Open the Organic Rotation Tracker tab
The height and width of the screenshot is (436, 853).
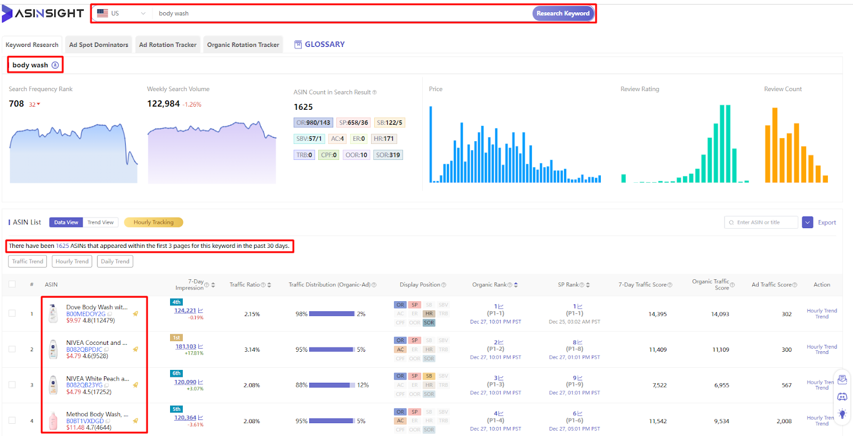click(243, 45)
